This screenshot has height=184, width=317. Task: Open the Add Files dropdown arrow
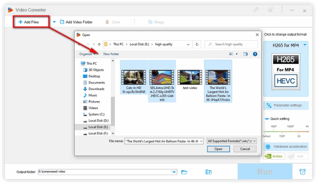[54, 22]
